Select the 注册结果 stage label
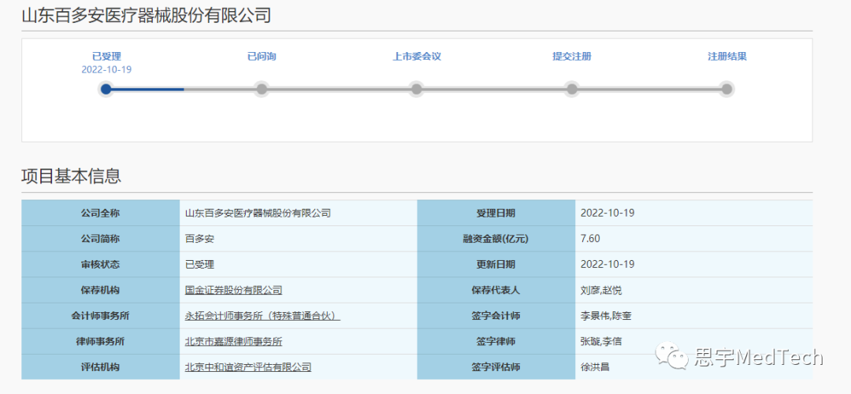This screenshot has width=851, height=394. coord(727,57)
